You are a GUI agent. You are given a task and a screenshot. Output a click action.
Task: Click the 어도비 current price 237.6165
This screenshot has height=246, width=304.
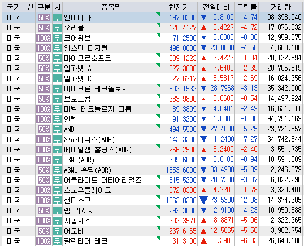point(183,231)
